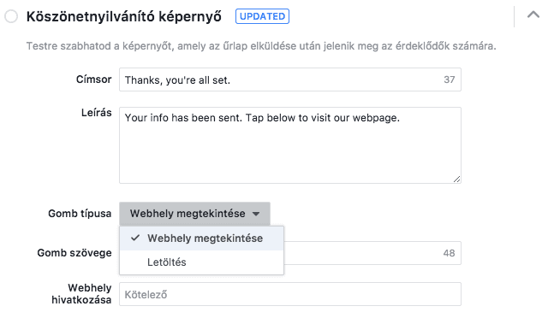The height and width of the screenshot is (318, 548).
Task: Click the Testre szabhatod description text
Action: pyautogui.click(x=261, y=45)
